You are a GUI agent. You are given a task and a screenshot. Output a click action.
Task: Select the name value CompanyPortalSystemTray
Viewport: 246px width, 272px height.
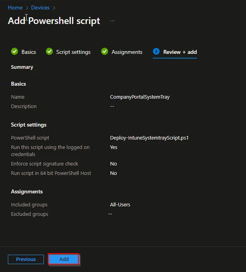click(140, 97)
